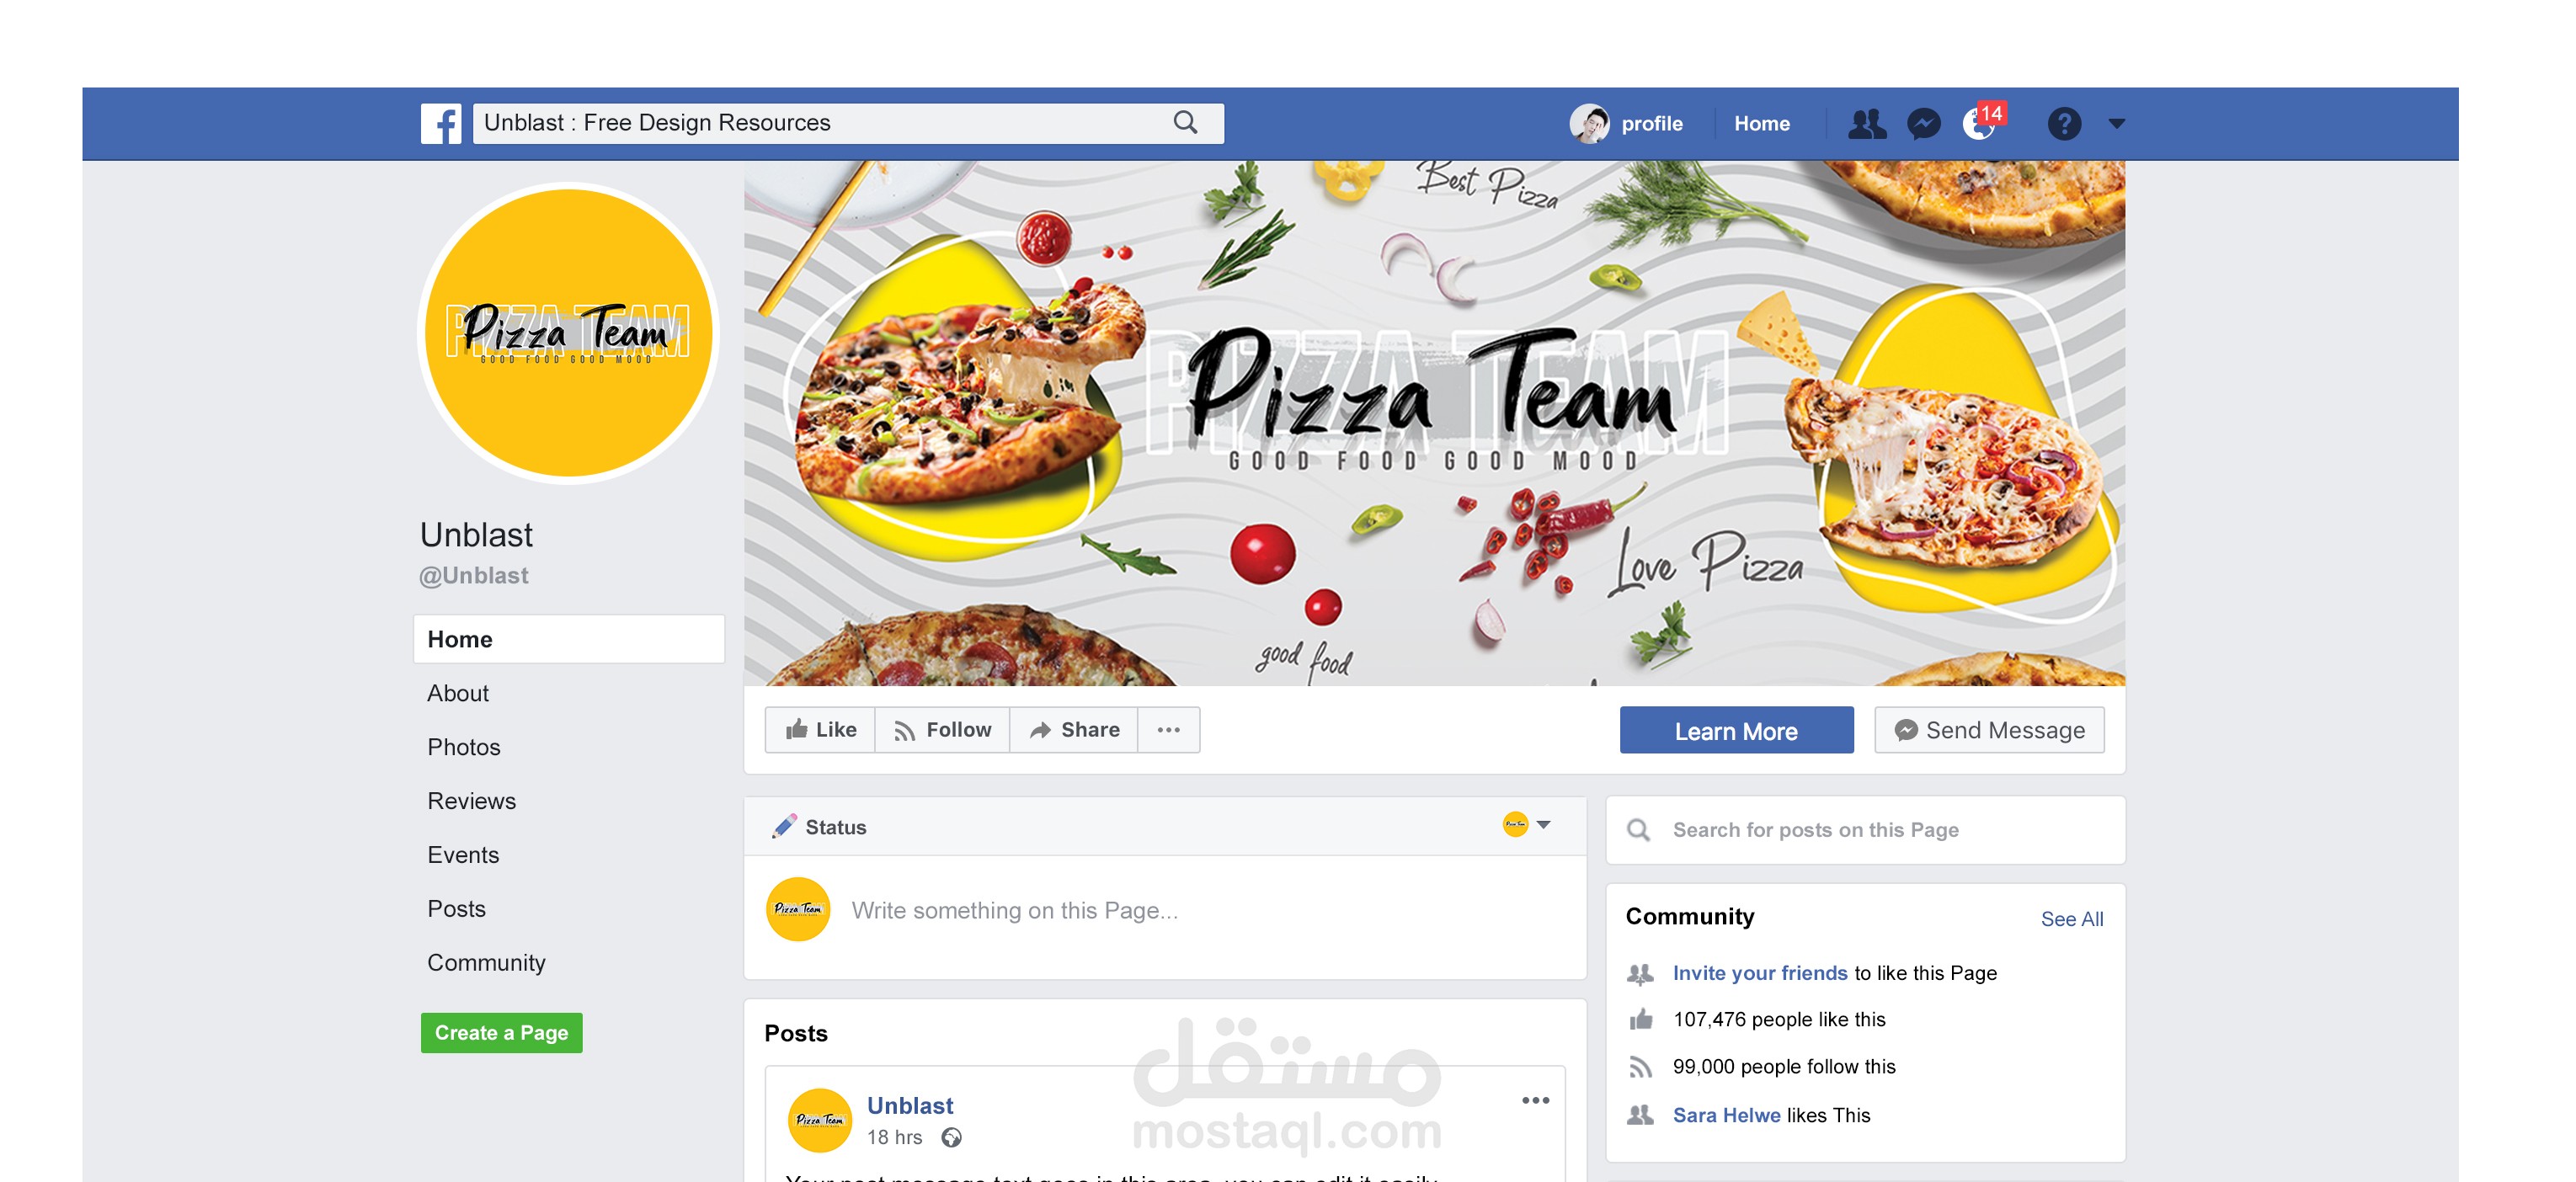2576x1182 pixels.
Task: Click the search magnifier icon in top bar
Action: (1186, 122)
